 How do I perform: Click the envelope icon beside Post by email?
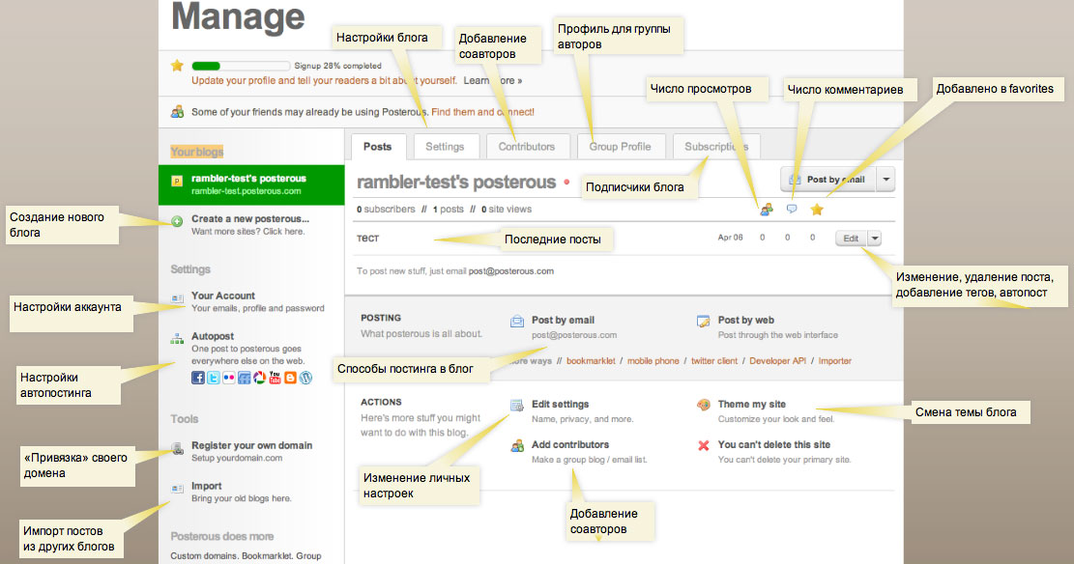click(x=517, y=321)
